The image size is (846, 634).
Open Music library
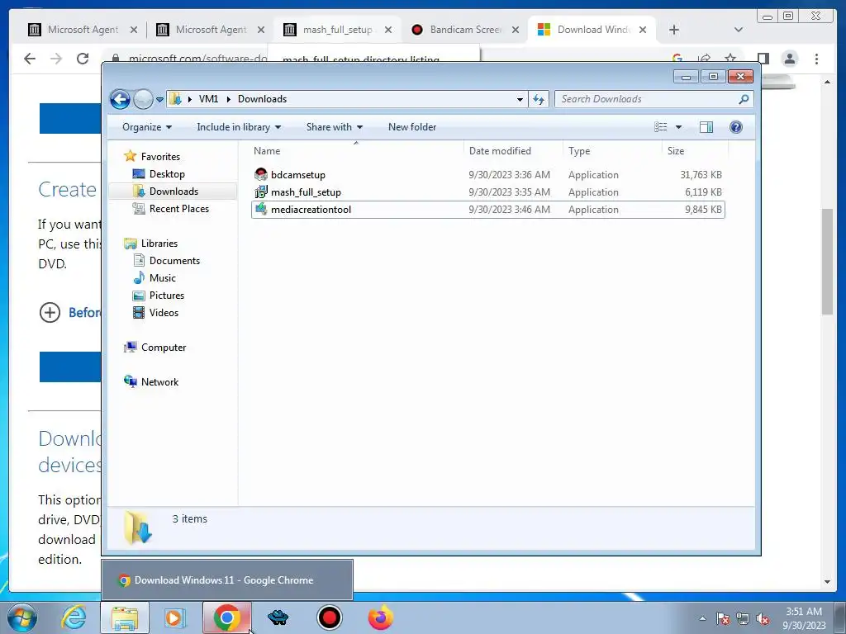pos(163,278)
